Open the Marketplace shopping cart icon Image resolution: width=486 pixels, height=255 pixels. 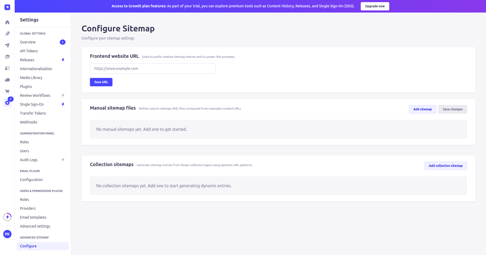7,91
